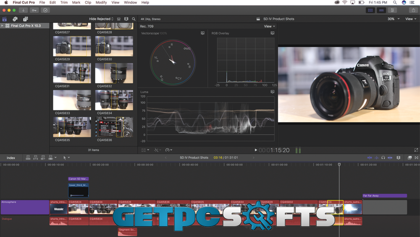Play the viewer clip

pyautogui.click(x=256, y=150)
